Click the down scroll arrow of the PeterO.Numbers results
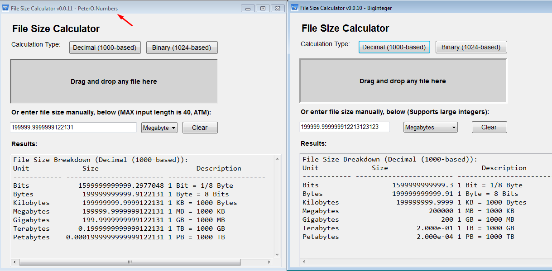 click(x=277, y=255)
